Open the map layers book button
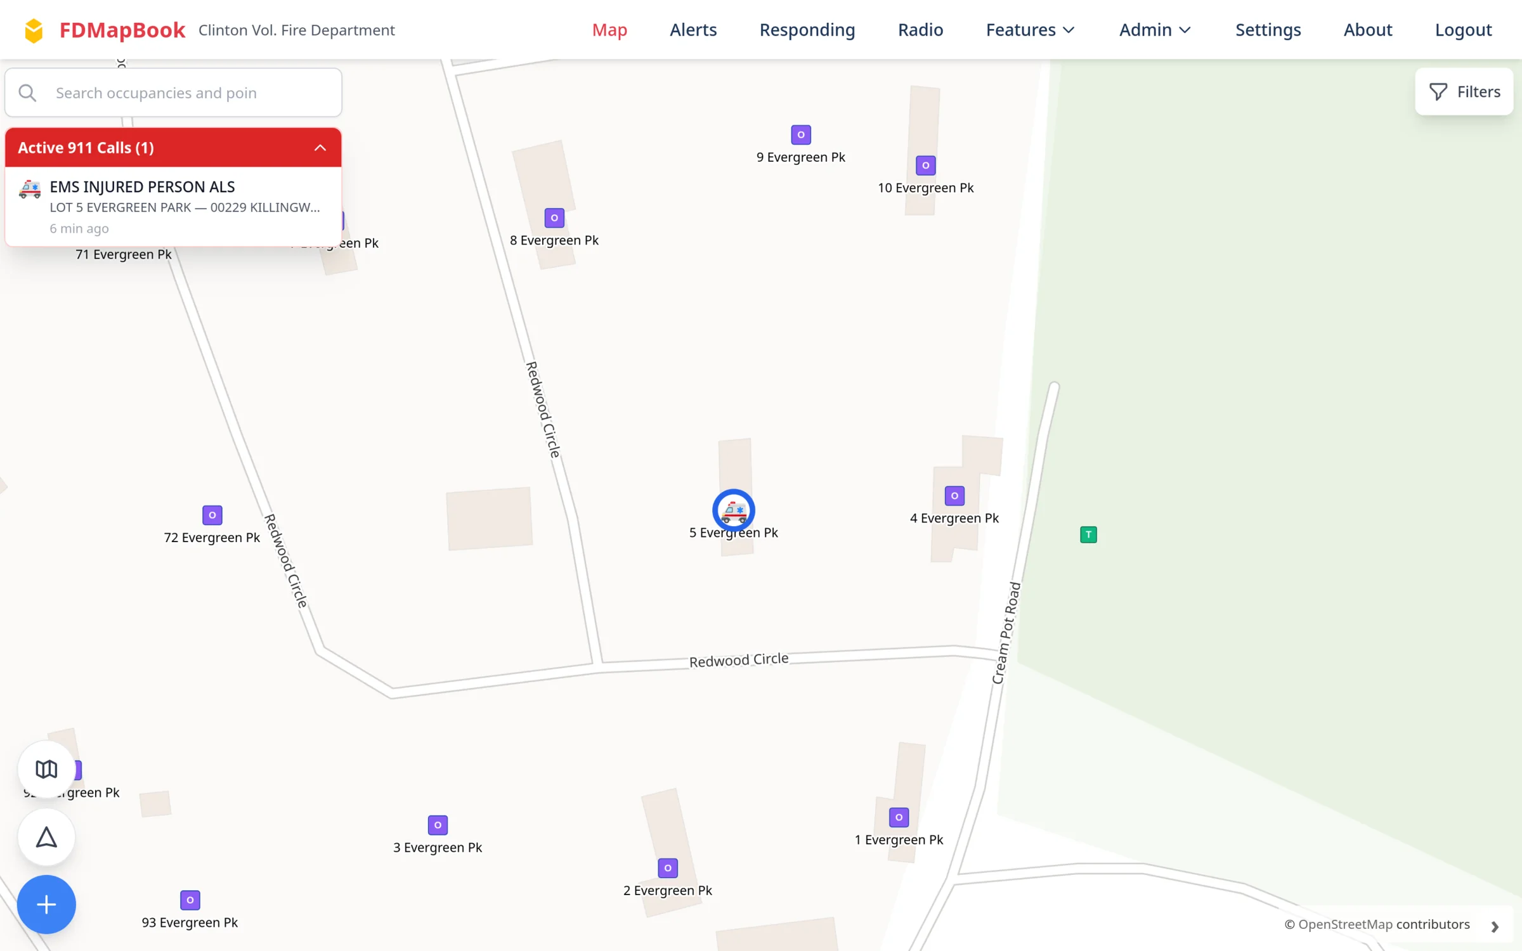The width and height of the screenshot is (1522, 951). (46, 769)
